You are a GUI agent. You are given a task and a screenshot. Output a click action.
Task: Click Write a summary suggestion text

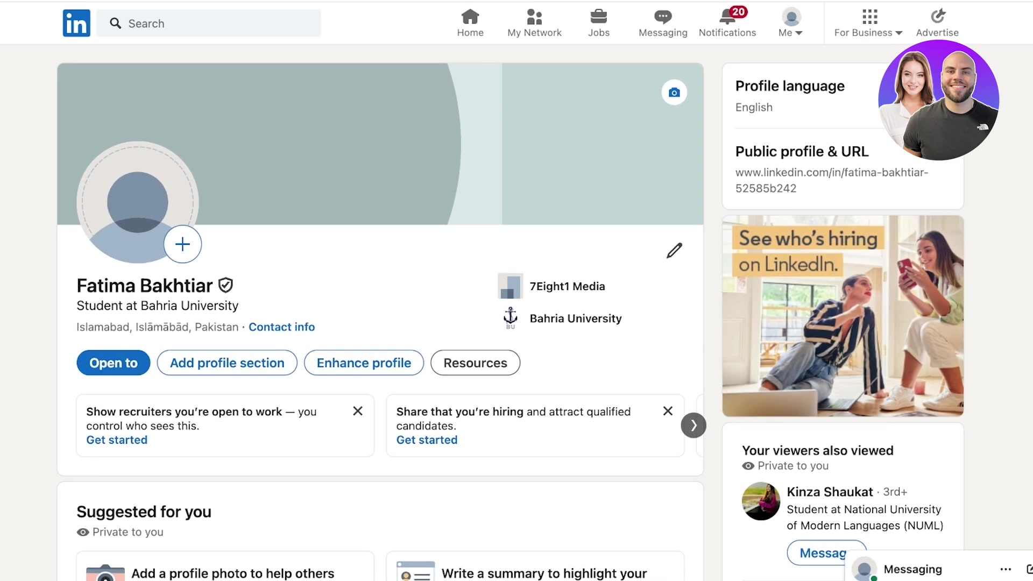(544, 573)
